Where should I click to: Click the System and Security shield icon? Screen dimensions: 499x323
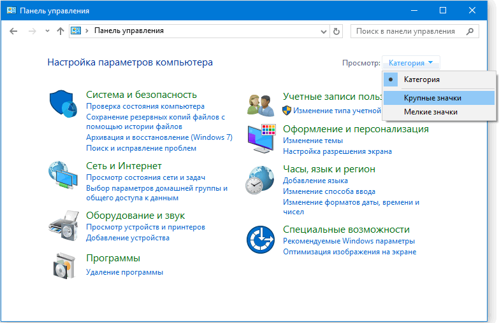(x=62, y=103)
